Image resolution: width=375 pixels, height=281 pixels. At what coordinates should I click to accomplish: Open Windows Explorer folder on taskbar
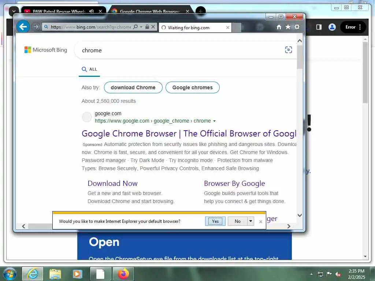[x=55, y=274]
